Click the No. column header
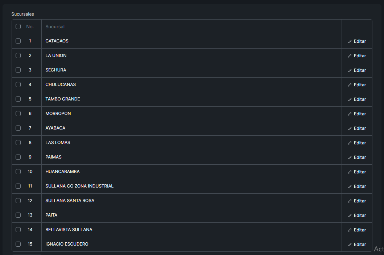384x255 pixels. [30, 26]
